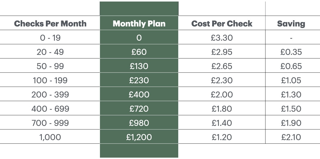The image size is (320, 159).
Task: Click the Saving column header
Action: (x=291, y=24)
